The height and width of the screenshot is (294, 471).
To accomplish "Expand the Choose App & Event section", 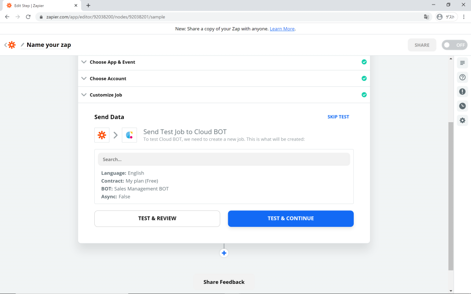I will click(x=224, y=62).
